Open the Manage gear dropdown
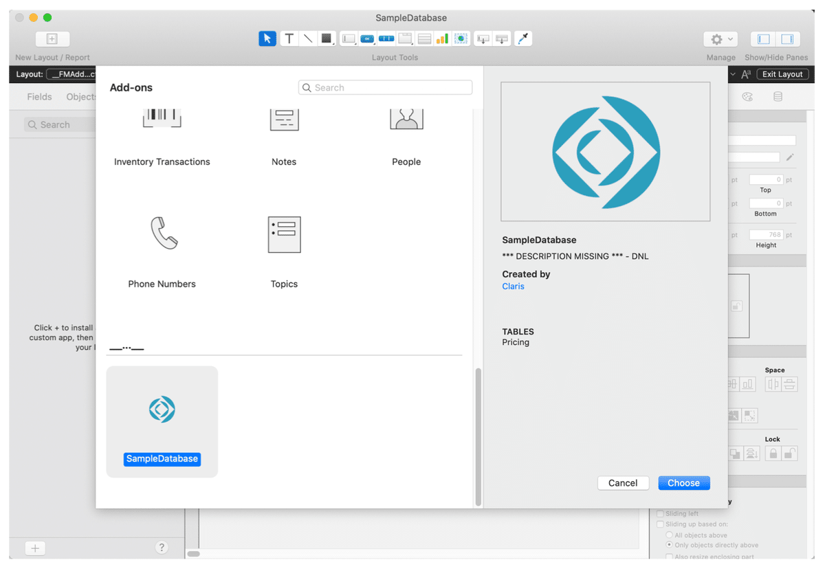Screen dimensions: 825x571 (720, 39)
